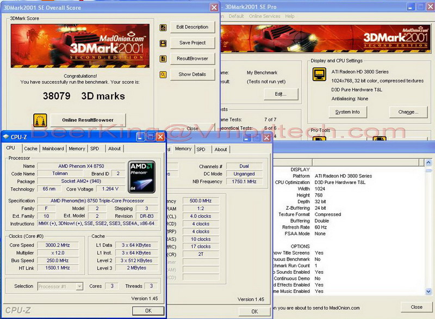The height and width of the screenshot is (319, 435).
Task: Switch to the Cache tab in CPU-Z
Action: 30,149
